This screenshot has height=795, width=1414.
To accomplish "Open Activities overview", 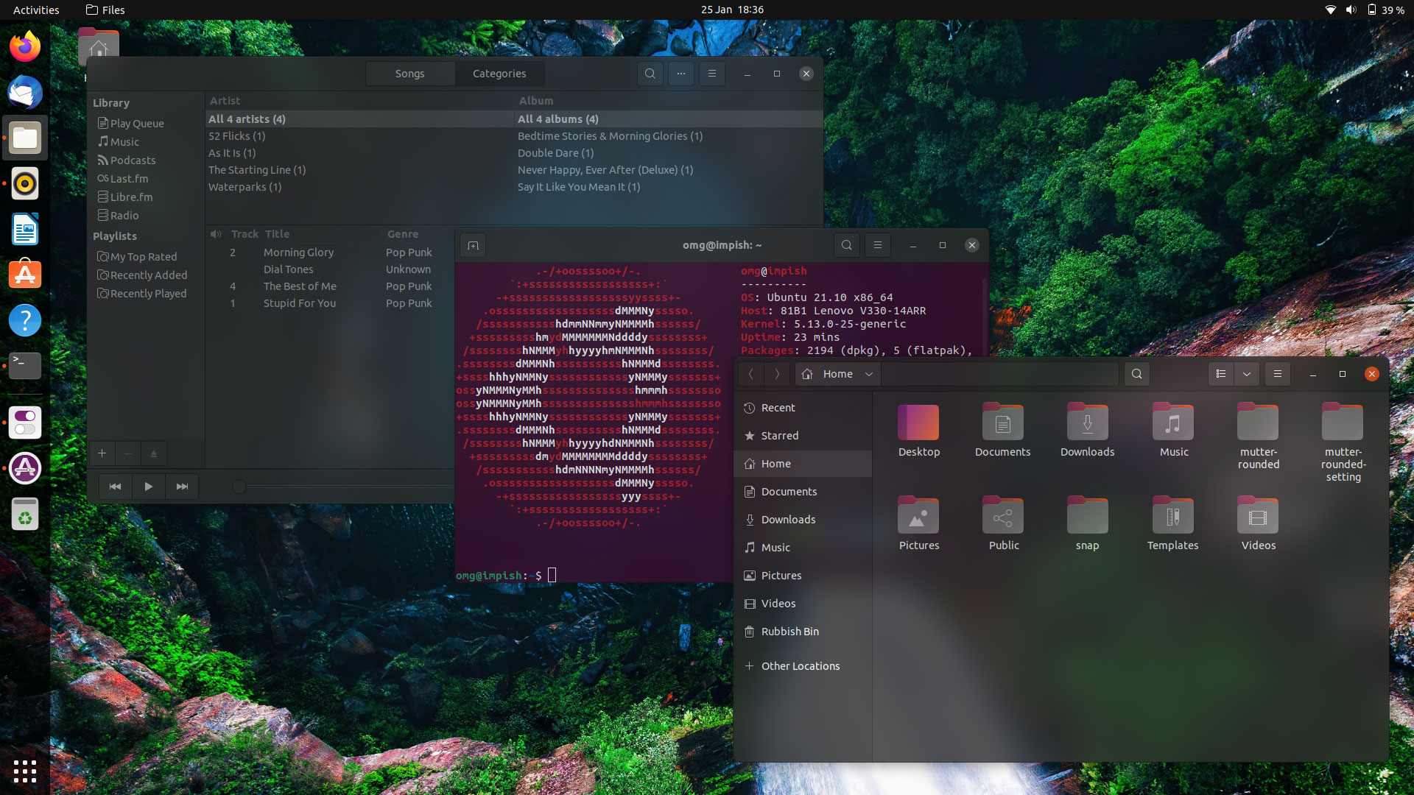I will click(x=36, y=10).
